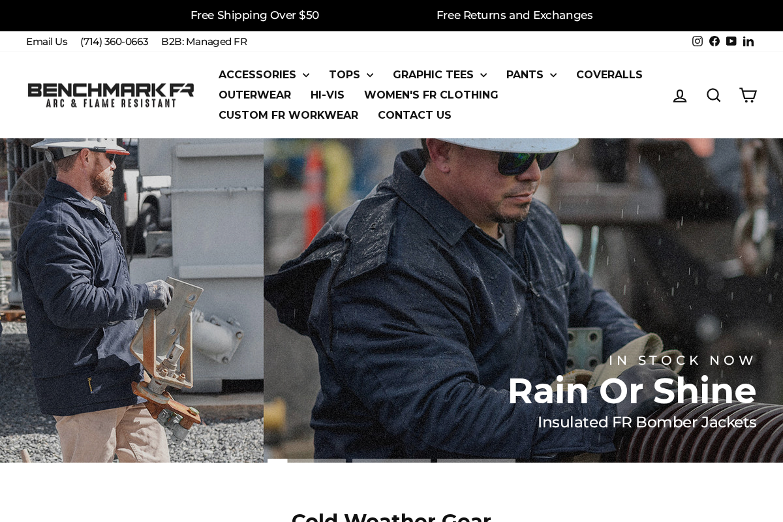Open the Instagram social icon
783x522 pixels.
[698, 41]
